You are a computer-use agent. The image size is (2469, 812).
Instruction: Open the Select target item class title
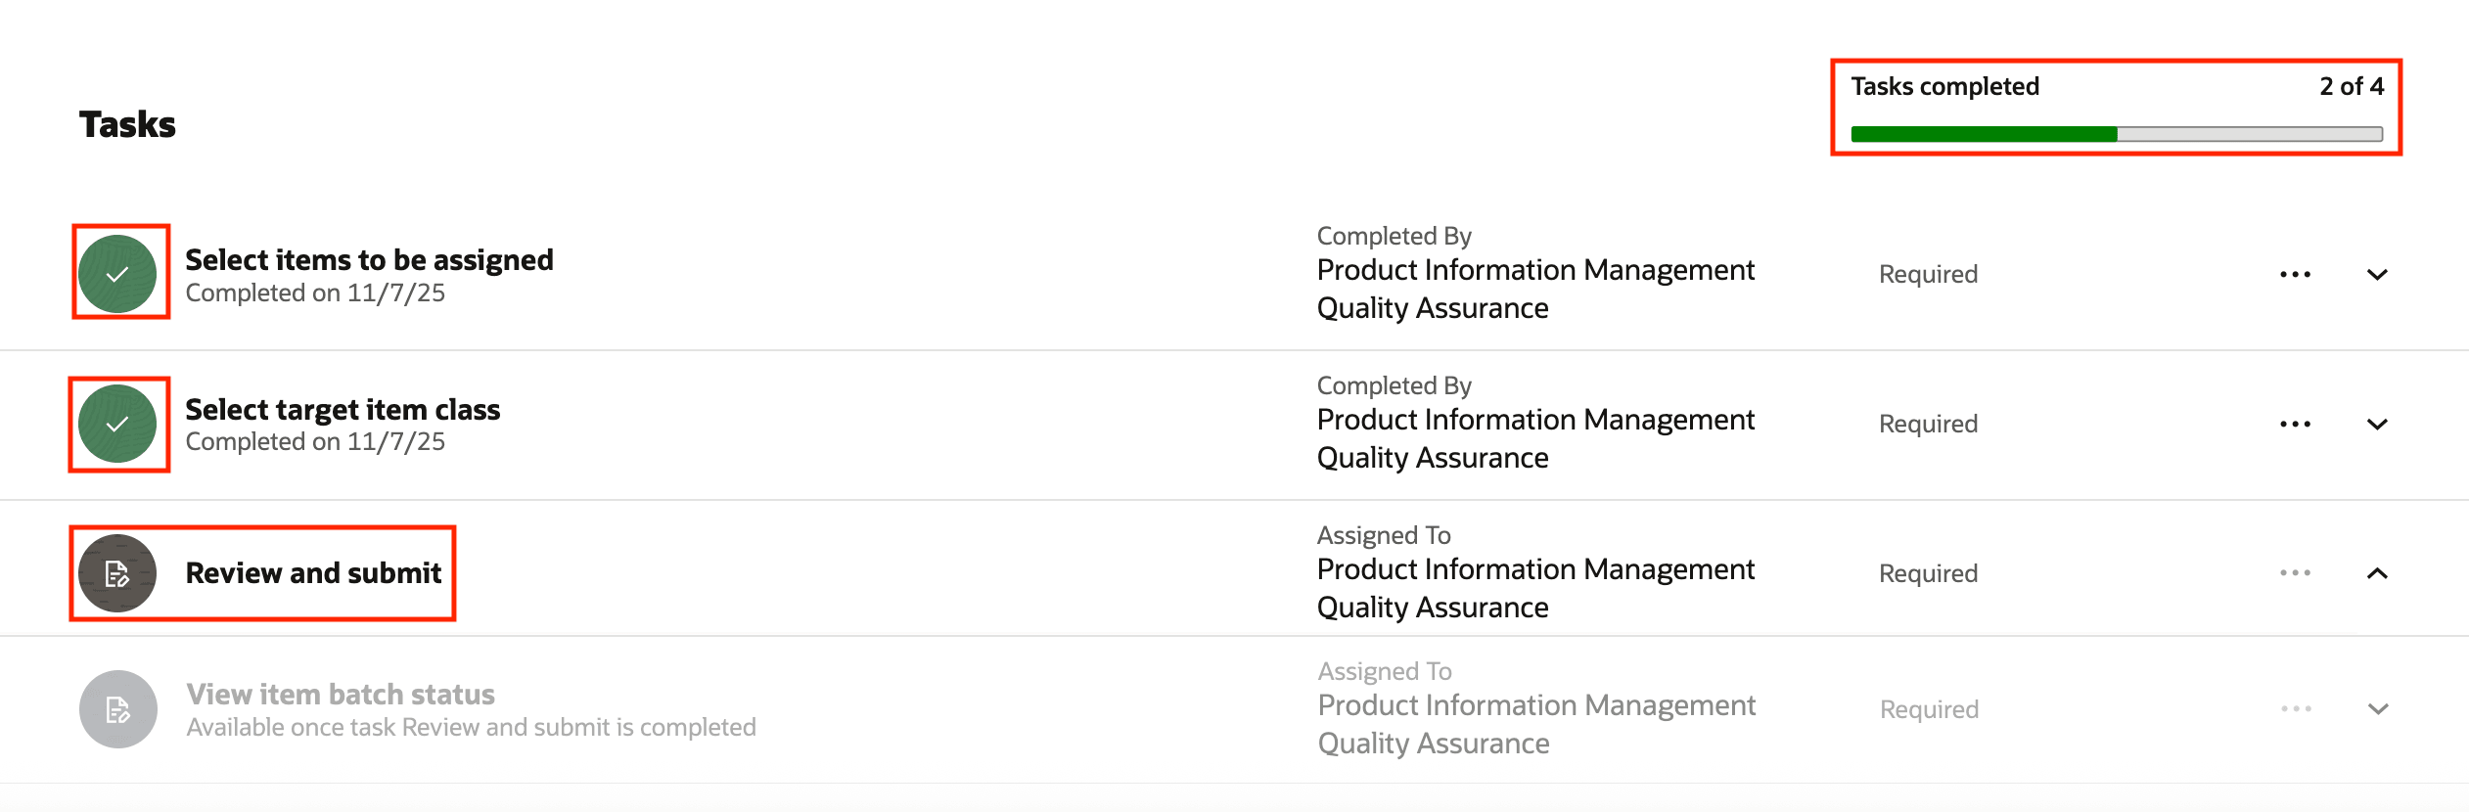point(343,410)
